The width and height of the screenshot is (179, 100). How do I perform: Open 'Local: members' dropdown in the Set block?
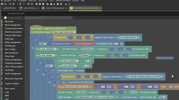click(x=48, y=49)
